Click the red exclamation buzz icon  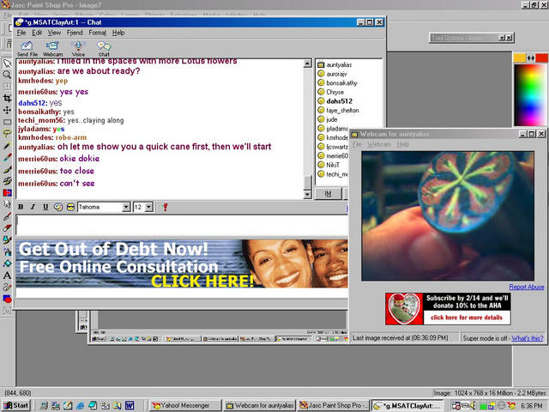point(165,207)
